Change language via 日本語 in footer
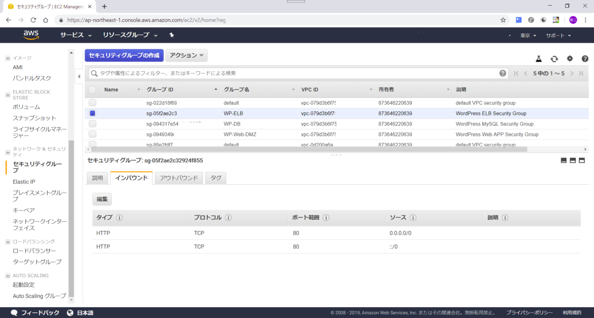Image resolution: width=594 pixels, height=318 pixels. (80, 313)
